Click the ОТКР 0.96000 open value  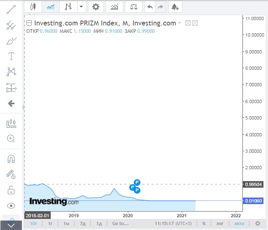coord(42,31)
